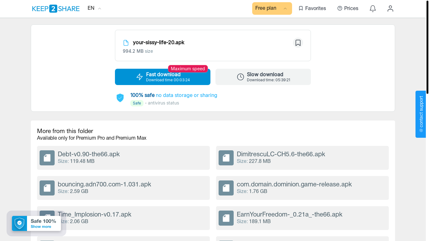Click the lightning icon on Fast download
429x241 pixels.
coord(140,77)
